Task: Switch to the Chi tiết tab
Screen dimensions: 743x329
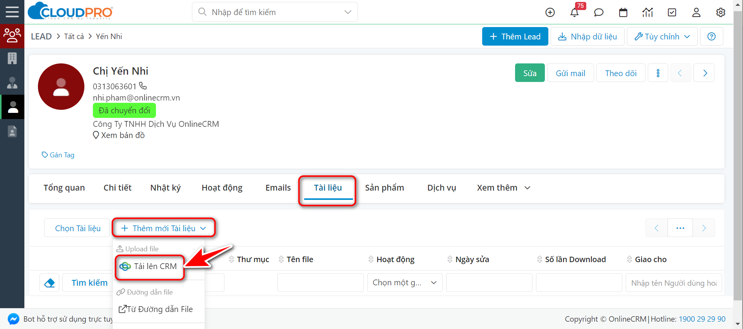Action: 118,188
